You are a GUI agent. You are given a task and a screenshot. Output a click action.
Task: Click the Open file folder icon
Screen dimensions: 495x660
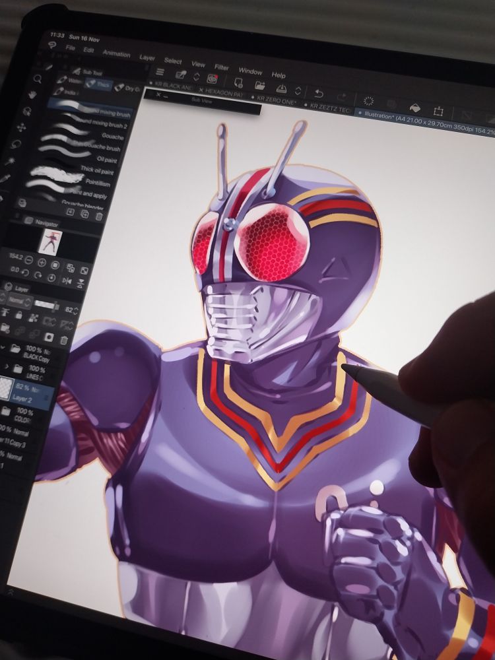tap(259, 85)
